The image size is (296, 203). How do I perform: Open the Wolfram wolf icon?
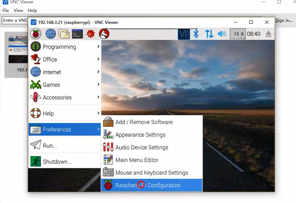click(104, 34)
